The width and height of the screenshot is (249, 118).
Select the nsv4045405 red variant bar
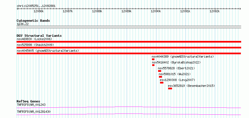click(x=129, y=53)
